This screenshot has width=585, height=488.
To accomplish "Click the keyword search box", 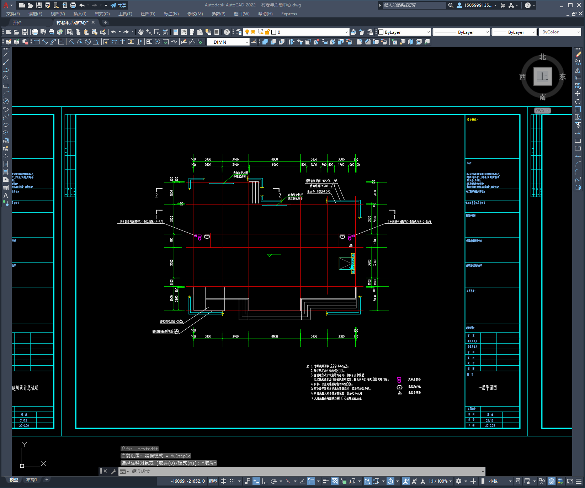I will pos(414,5).
